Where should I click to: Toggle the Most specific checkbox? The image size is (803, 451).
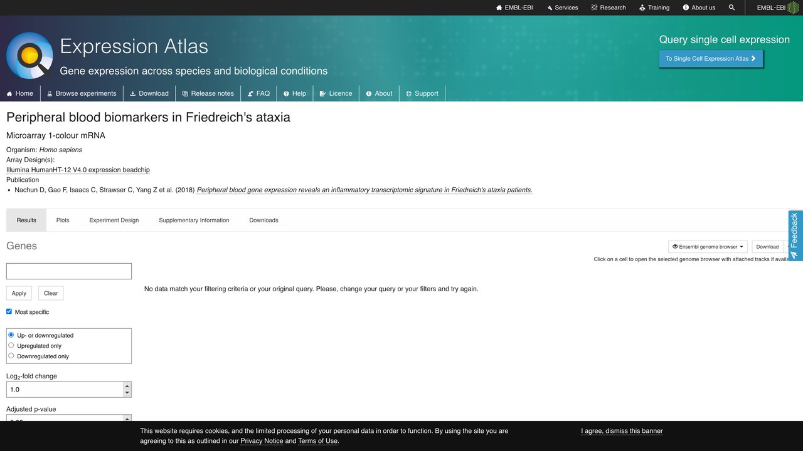coord(9,311)
